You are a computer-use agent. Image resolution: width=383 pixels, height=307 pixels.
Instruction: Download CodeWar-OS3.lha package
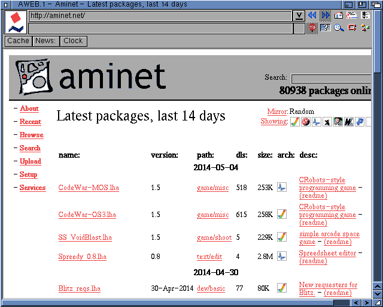(x=87, y=215)
